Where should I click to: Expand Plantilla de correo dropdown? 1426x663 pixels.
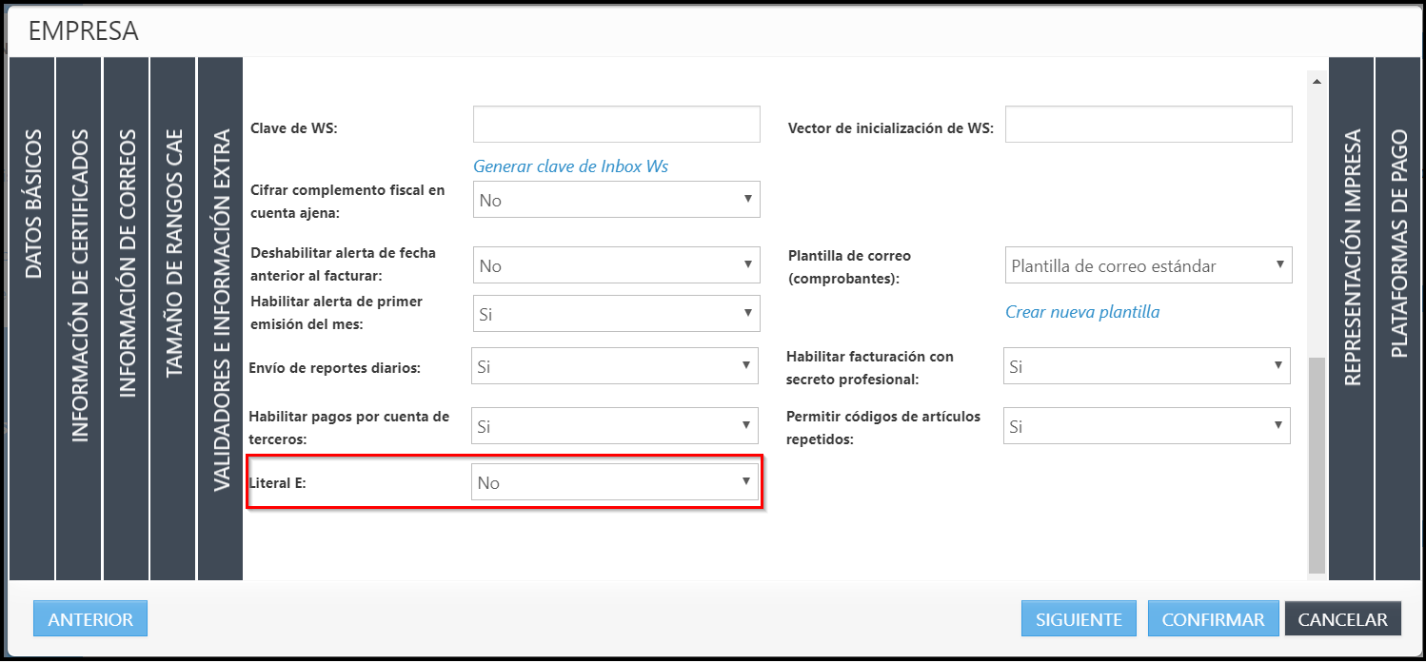click(1148, 265)
